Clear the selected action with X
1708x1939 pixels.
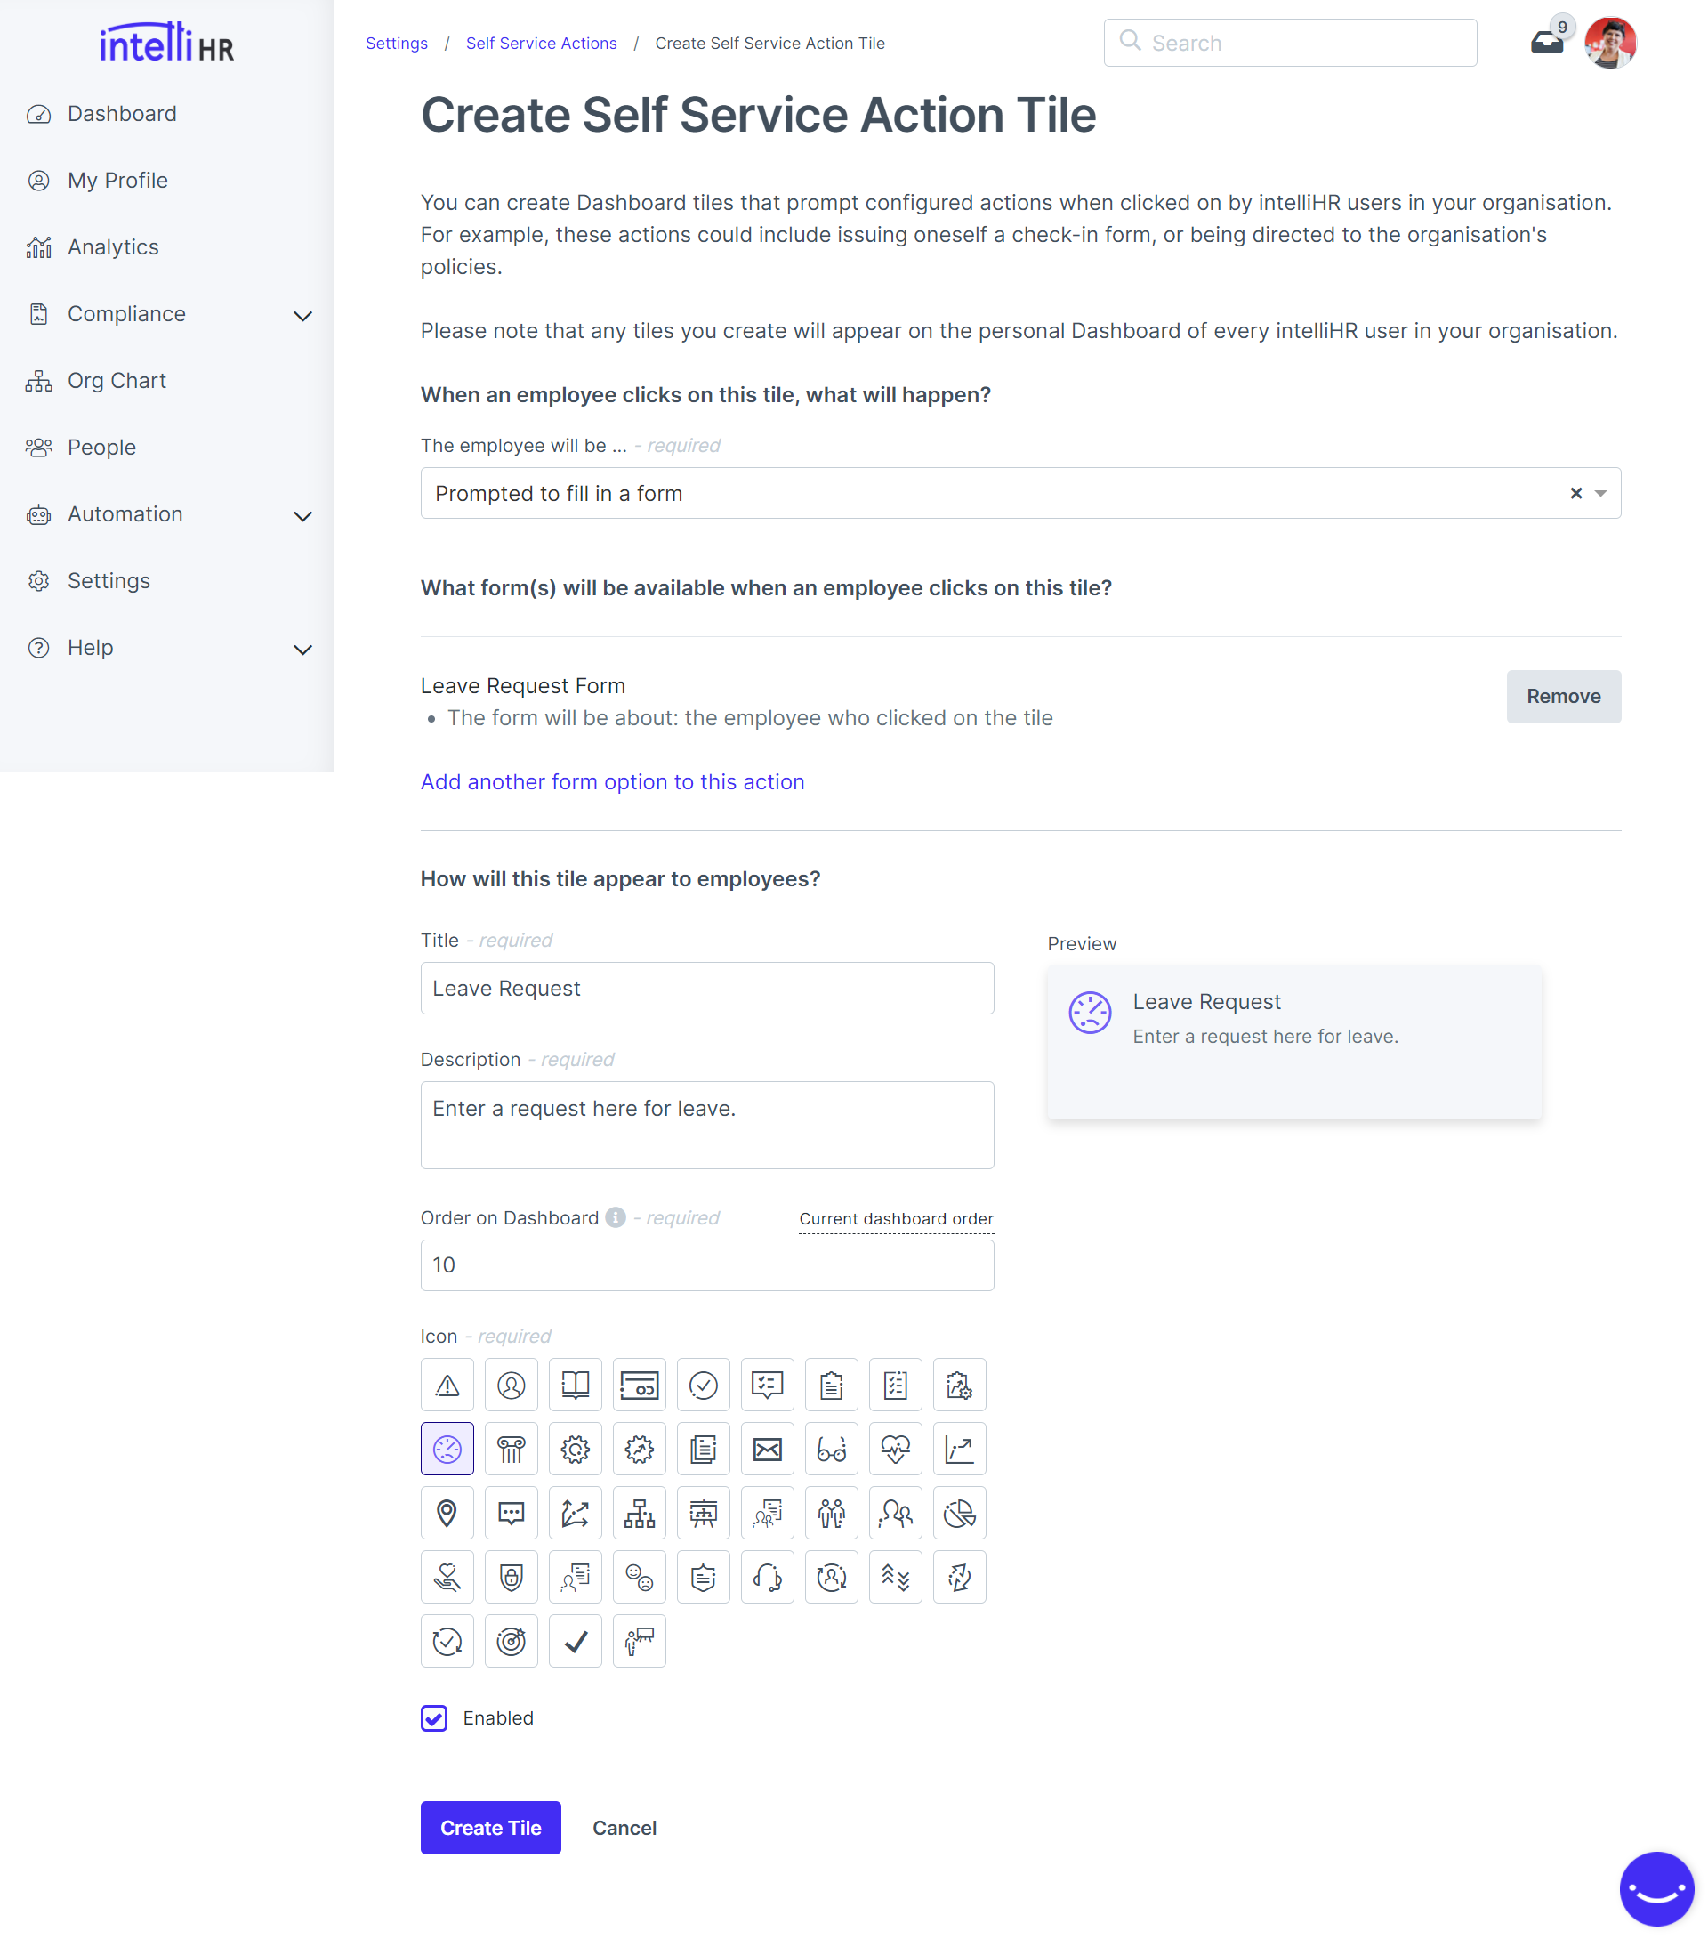pos(1575,493)
